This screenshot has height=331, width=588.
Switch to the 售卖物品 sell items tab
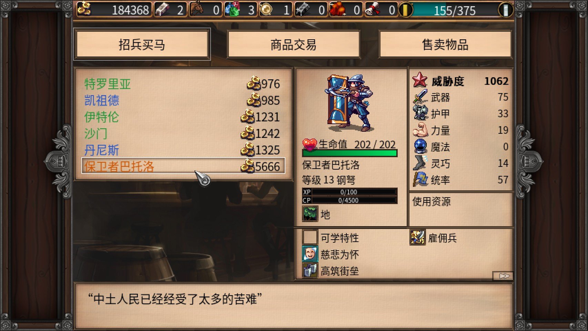445,44
